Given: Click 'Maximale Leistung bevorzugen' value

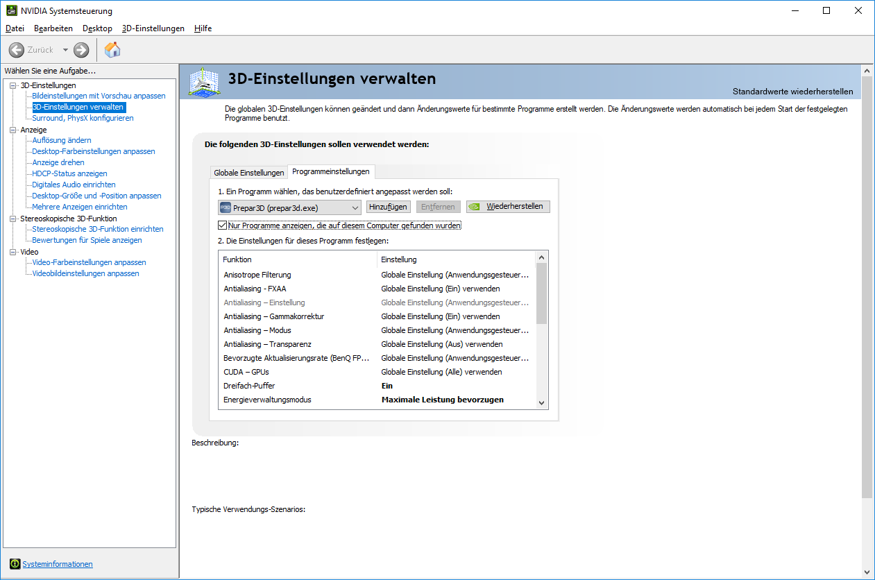Looking at the screenshot, I should point(443,400).
